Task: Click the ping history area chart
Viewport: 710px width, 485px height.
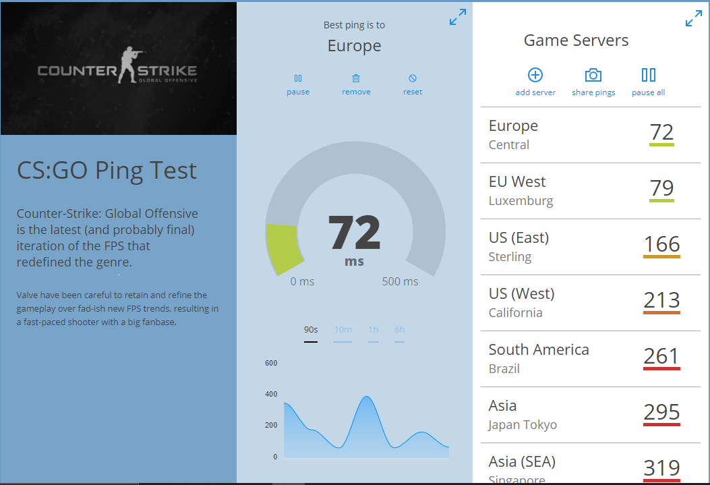Action: coord(366,428)
